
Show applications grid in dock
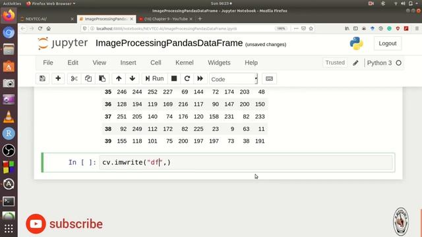coord(9,228)
